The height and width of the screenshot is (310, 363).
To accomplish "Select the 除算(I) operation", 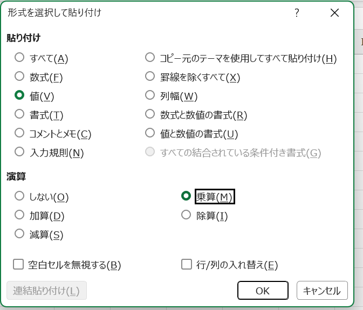I will point(187,215).
